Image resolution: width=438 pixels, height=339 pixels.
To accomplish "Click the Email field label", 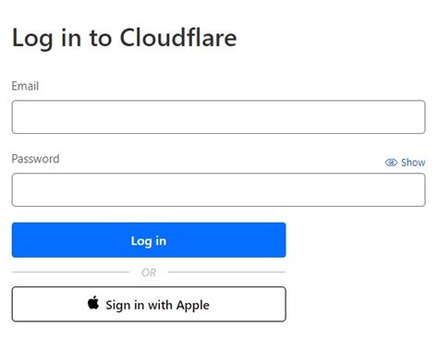I will pyautogui.click(x=25, y=86).
